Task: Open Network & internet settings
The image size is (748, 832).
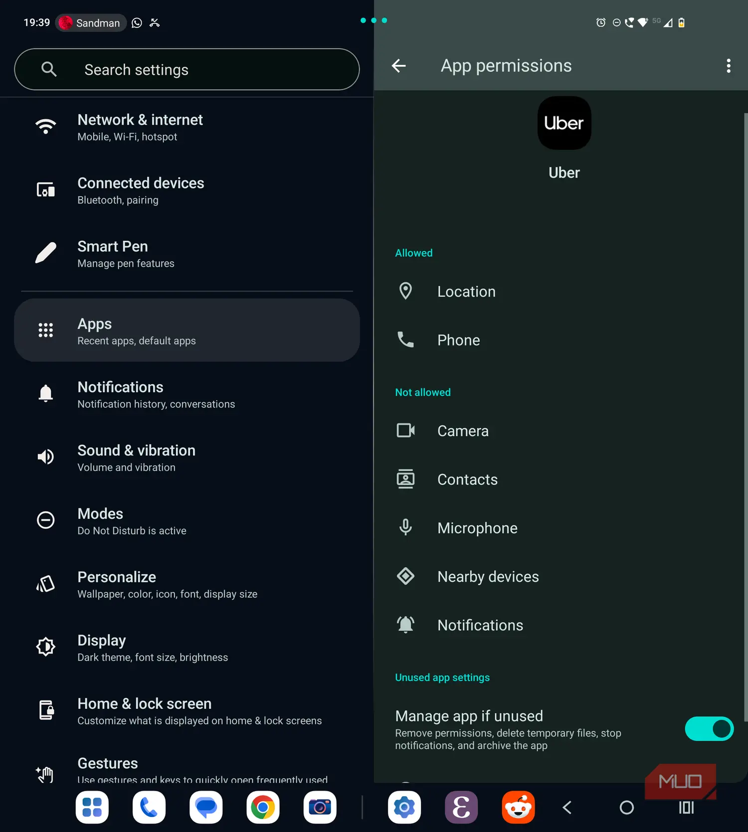Action: coord(187,127)
